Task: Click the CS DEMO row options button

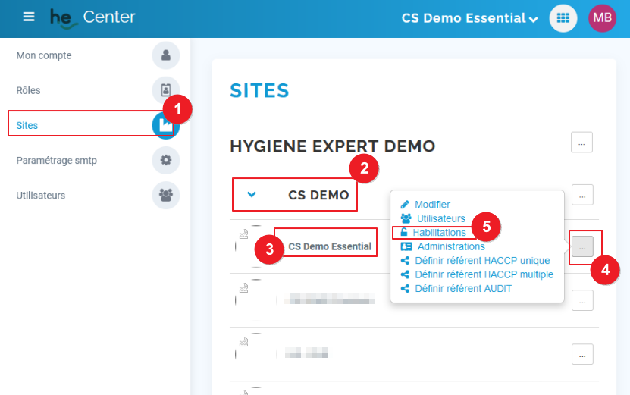Action: pos(581,195)
